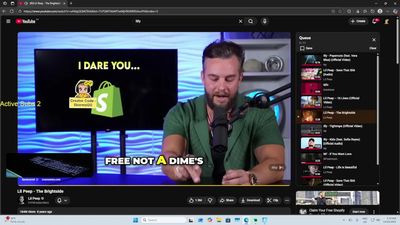Open browser extensions icon
Image resolution: width=400 pixels, height=225 pixels.
(349, 11)
